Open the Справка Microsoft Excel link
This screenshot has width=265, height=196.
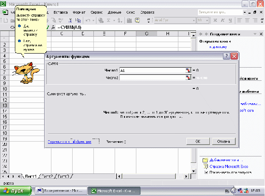pos(228,167)
